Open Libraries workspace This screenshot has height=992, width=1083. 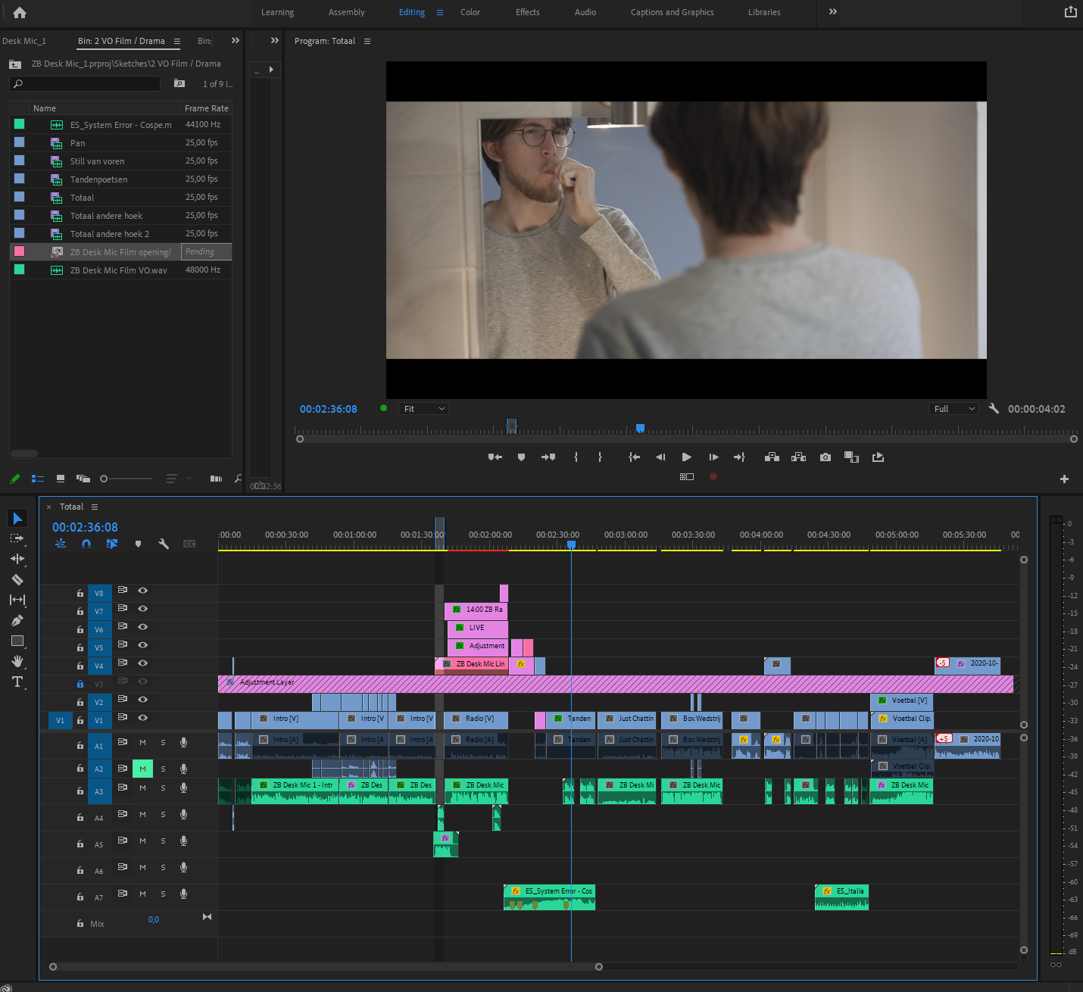pyautogui.click(x=764, y=12)
